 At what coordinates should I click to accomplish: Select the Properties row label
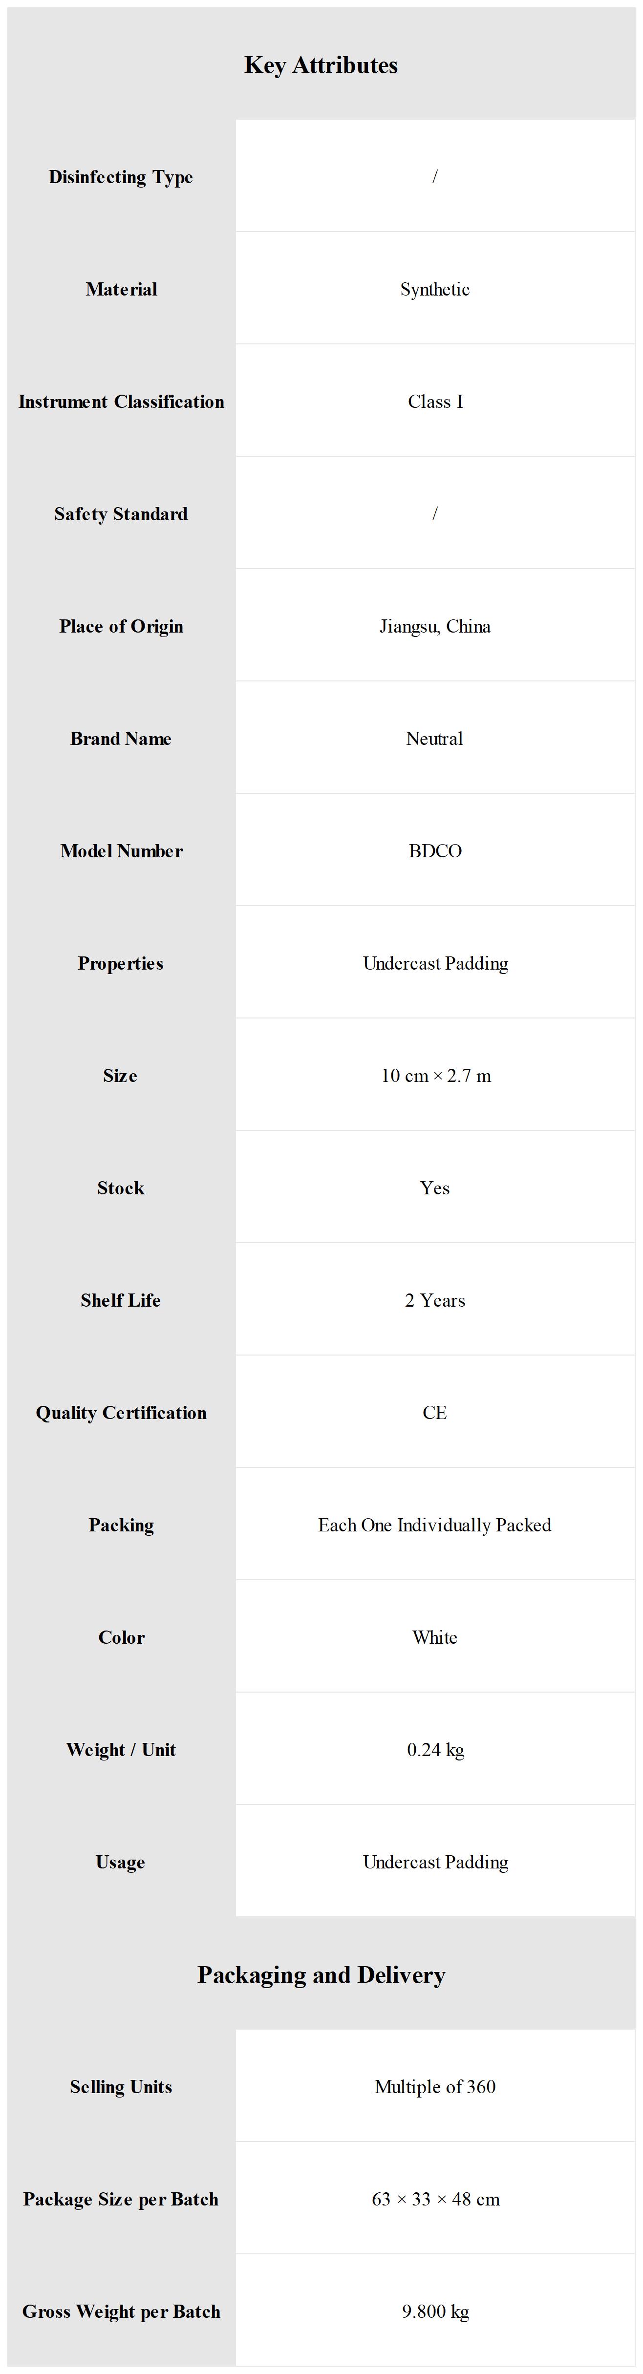121,964
